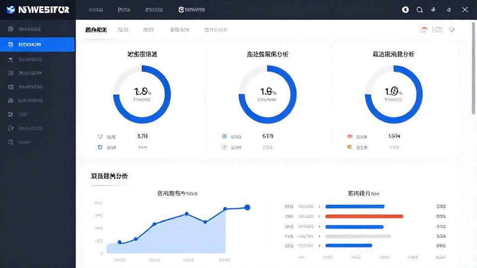Click the first sidebar item icon
This screenshot has height=268, width=477.
click(x=11, y=29)
